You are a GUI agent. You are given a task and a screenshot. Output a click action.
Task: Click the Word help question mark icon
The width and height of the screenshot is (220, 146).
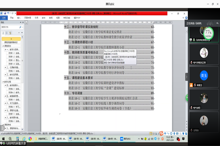coord(186,18)
